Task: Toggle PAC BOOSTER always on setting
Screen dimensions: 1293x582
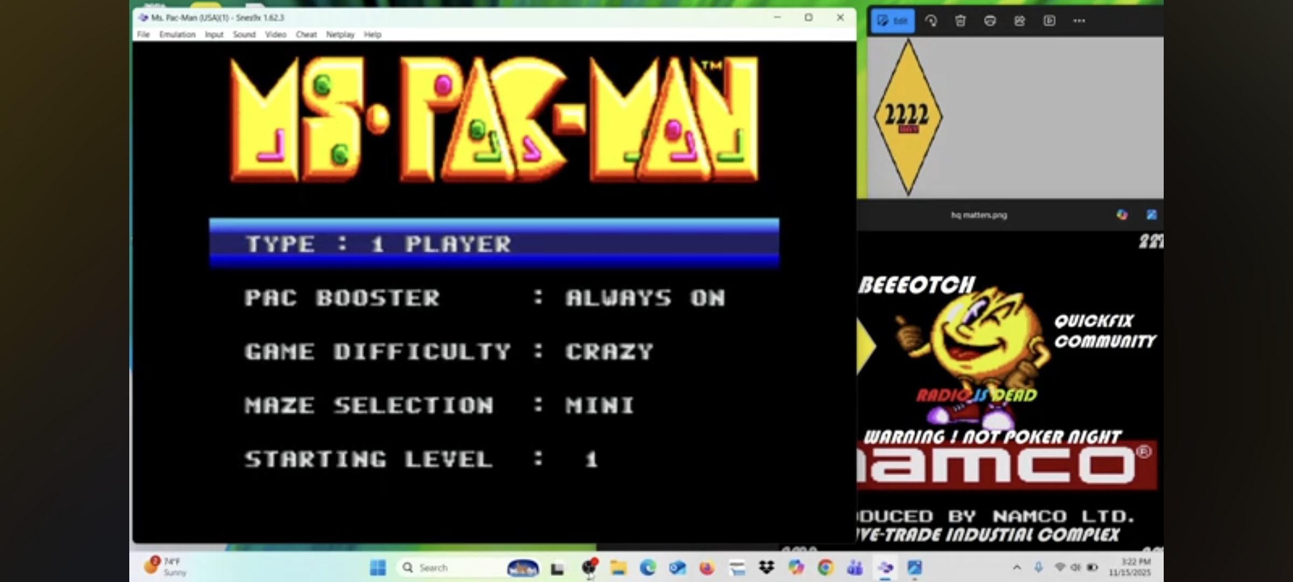Action: 644,298
